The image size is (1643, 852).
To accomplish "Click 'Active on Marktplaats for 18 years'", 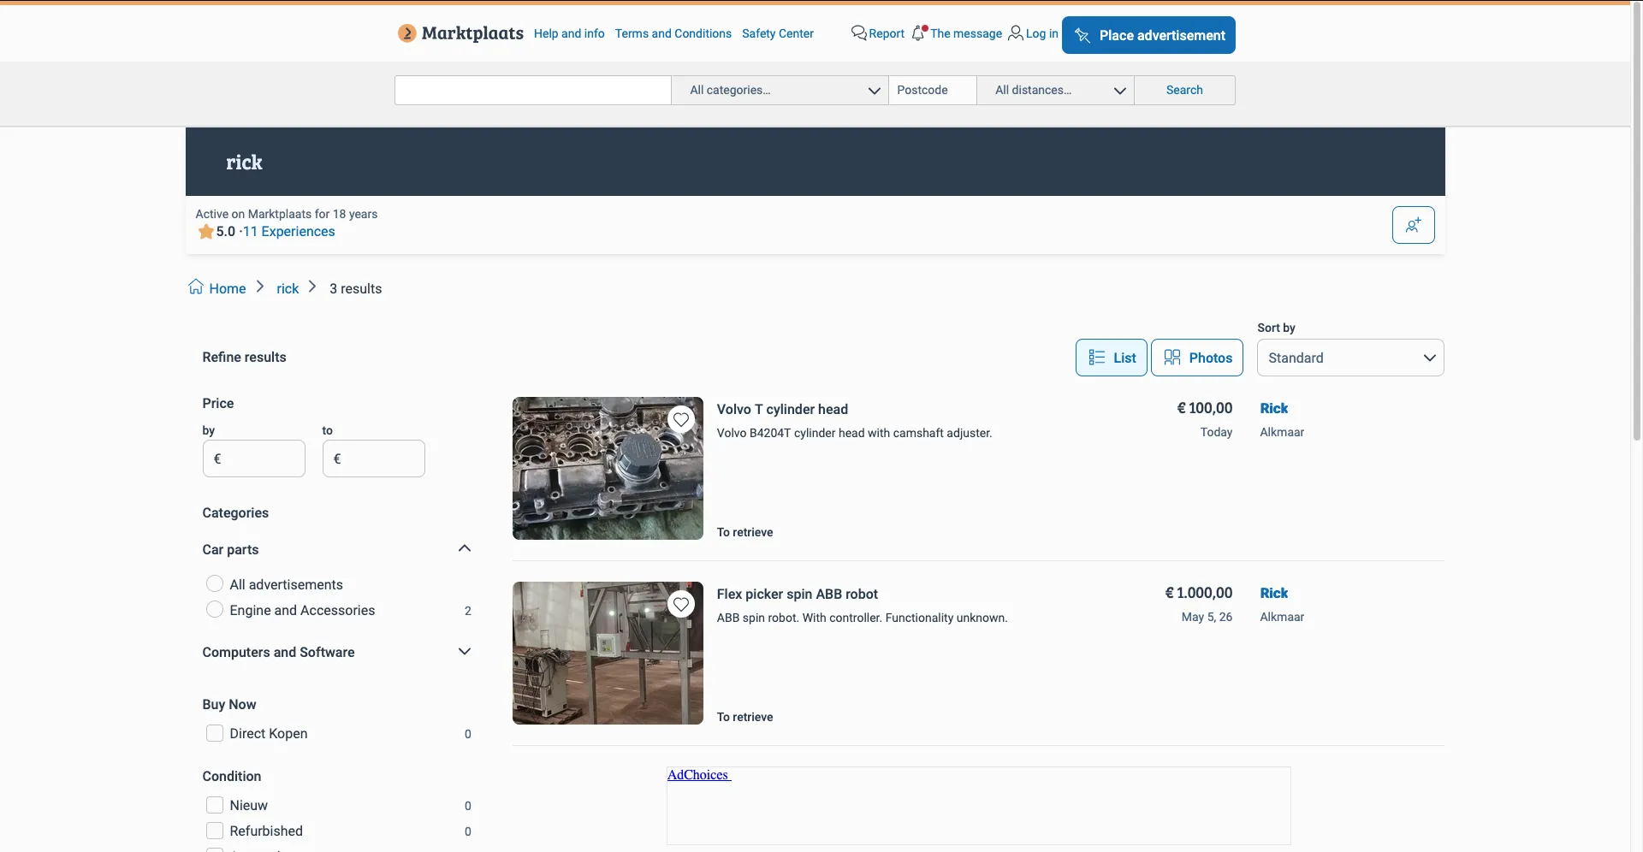I will pyautogui.click(x=286, y=214).
